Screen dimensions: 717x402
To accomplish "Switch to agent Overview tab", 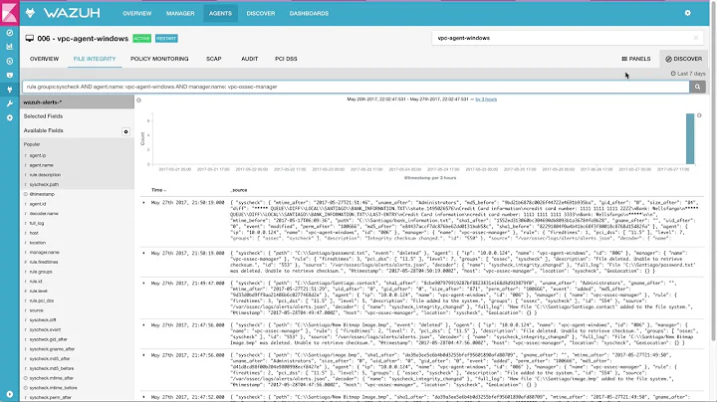I will [x=45, y=59].
